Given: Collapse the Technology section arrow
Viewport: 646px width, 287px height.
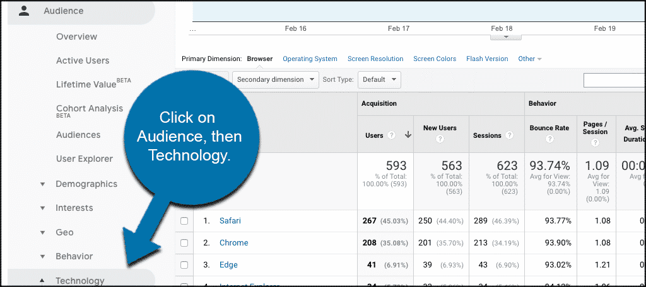Looking at the screenshot, I should click(42, 281).
